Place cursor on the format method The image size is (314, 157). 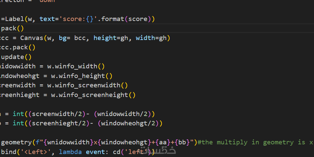pyautogui.click(x=113, y=19)
